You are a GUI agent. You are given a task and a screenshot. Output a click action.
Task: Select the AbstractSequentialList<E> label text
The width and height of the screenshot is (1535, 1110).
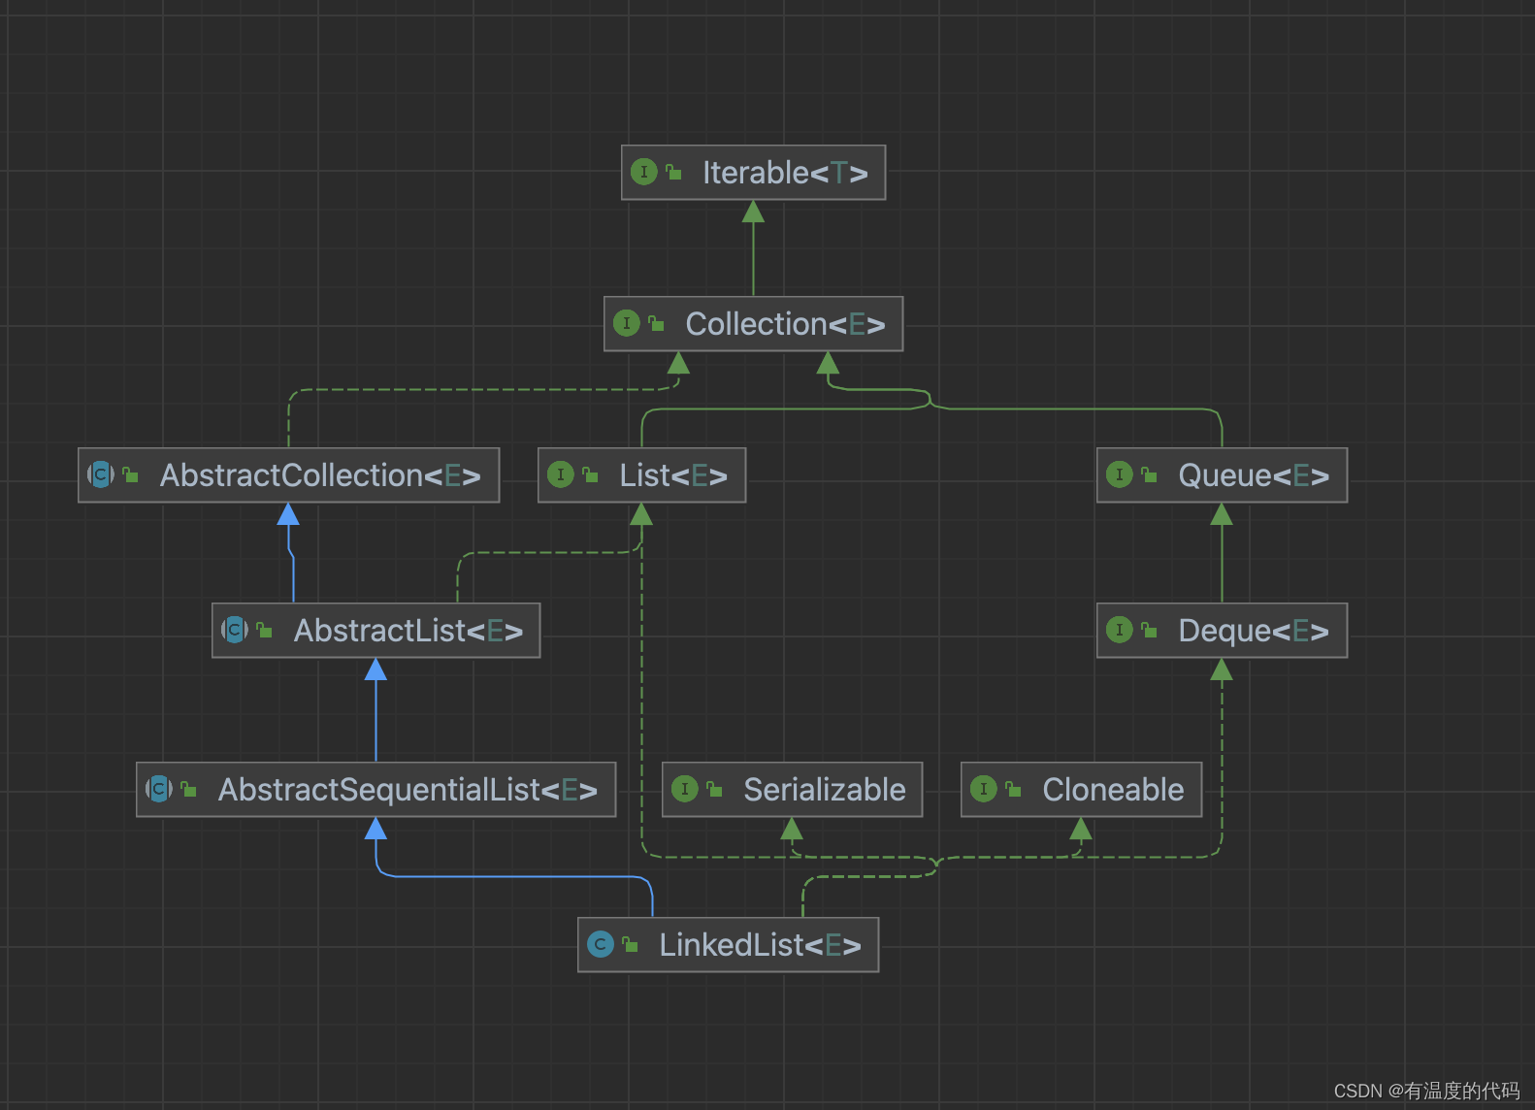(408, 790)
